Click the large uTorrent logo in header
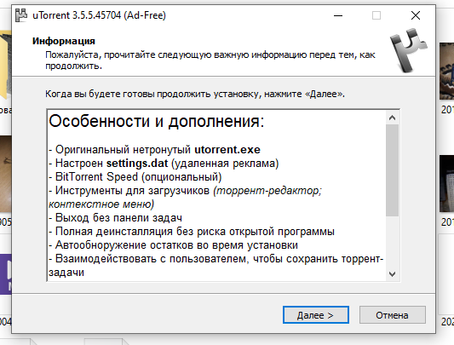 [408, 49]
